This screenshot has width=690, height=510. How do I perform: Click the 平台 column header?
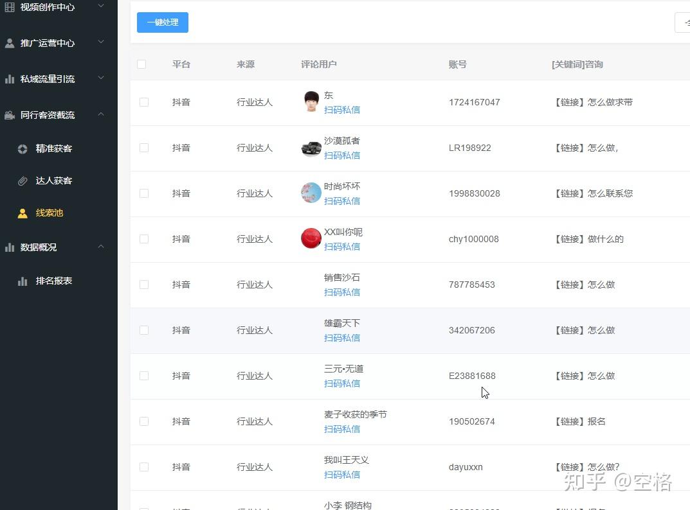click(x=181, y=65)
